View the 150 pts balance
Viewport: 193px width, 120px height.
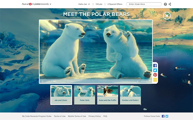tap(99, 4)
